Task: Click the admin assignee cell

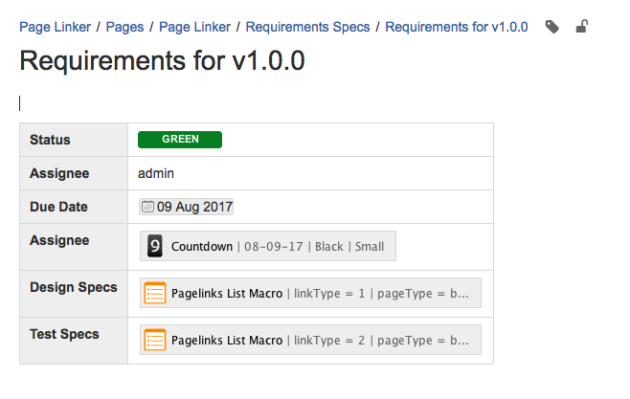Action: pyautogui.click(x=156, y=173)
